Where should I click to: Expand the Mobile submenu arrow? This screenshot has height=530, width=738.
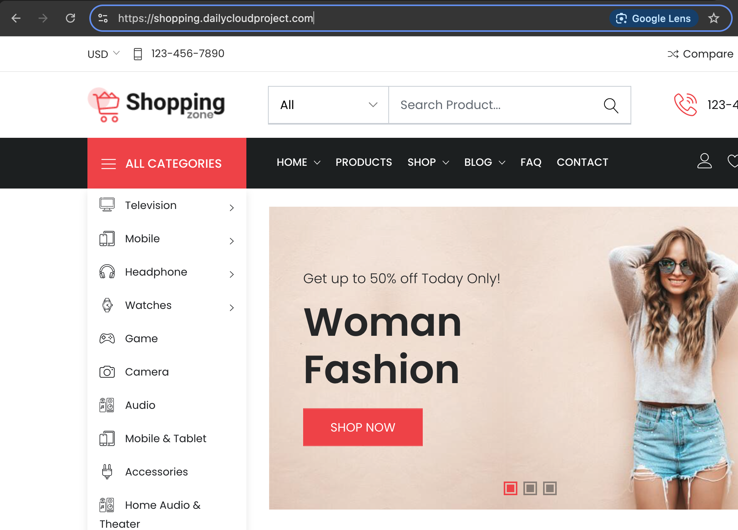coord(232,241)
